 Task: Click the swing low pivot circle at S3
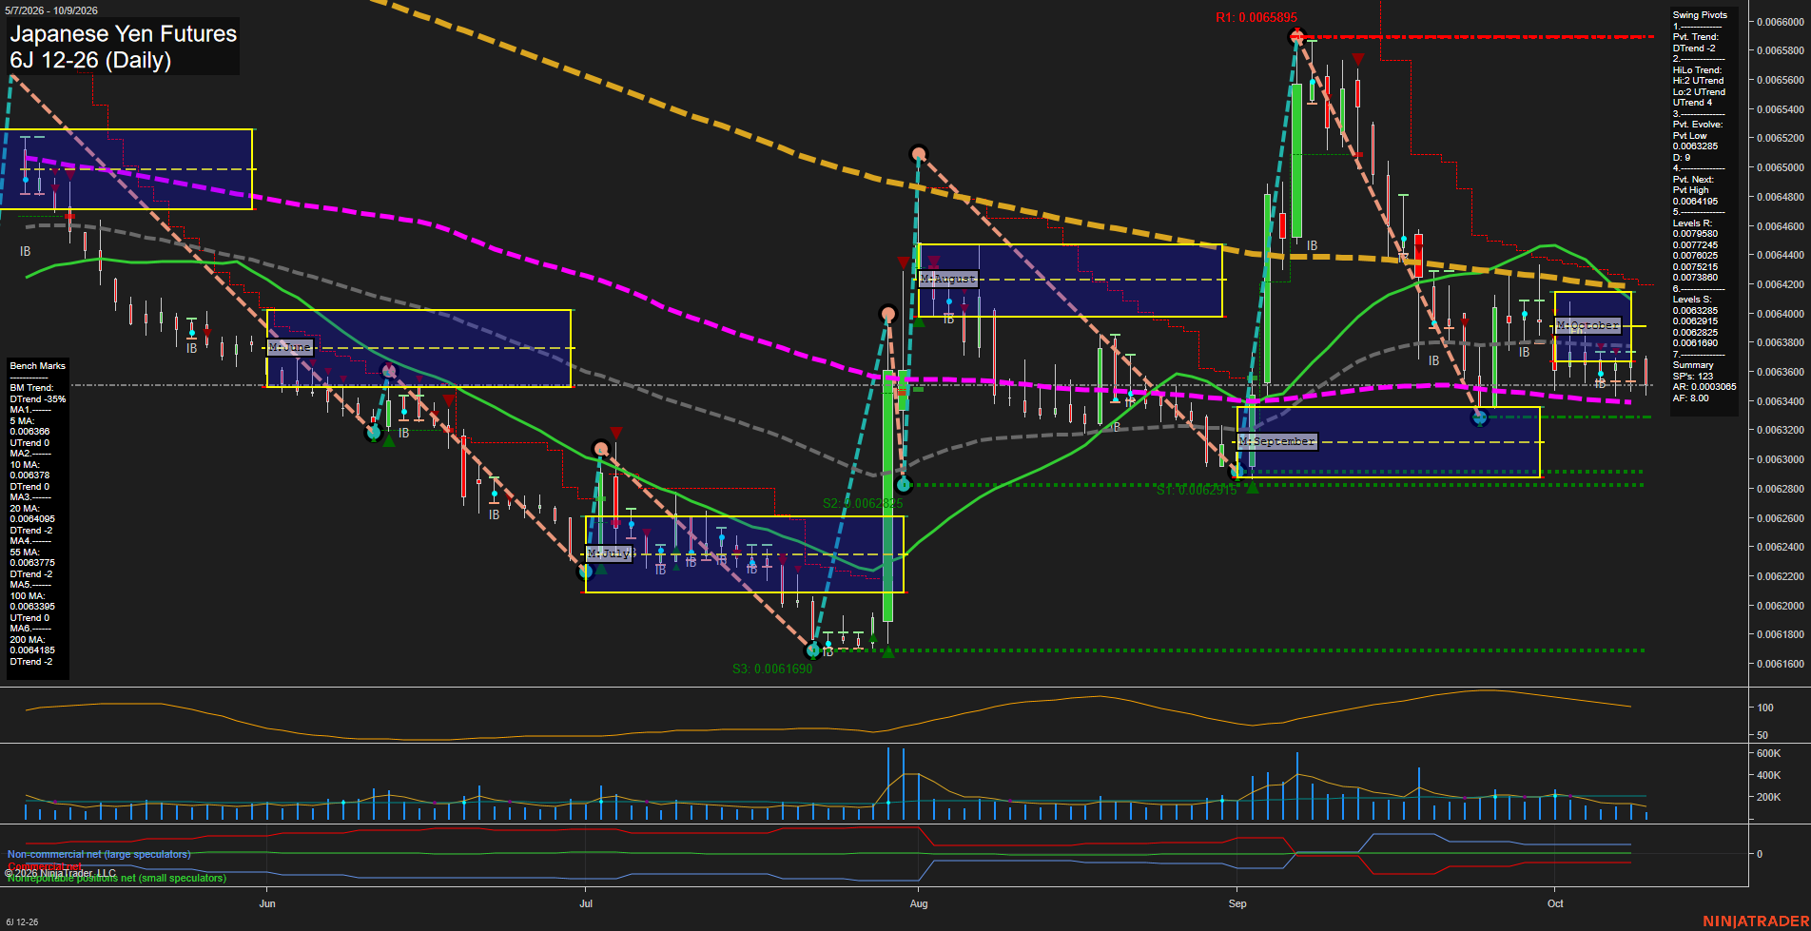[813, 650]
